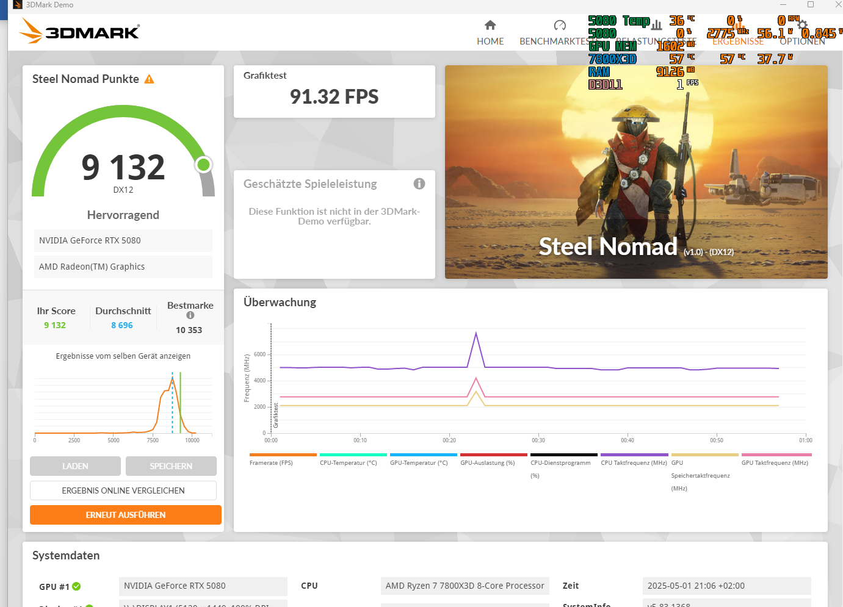Screen dimensions: 843x607
Task: Click the SPEICHERN button
Action: tap(171, 466)
